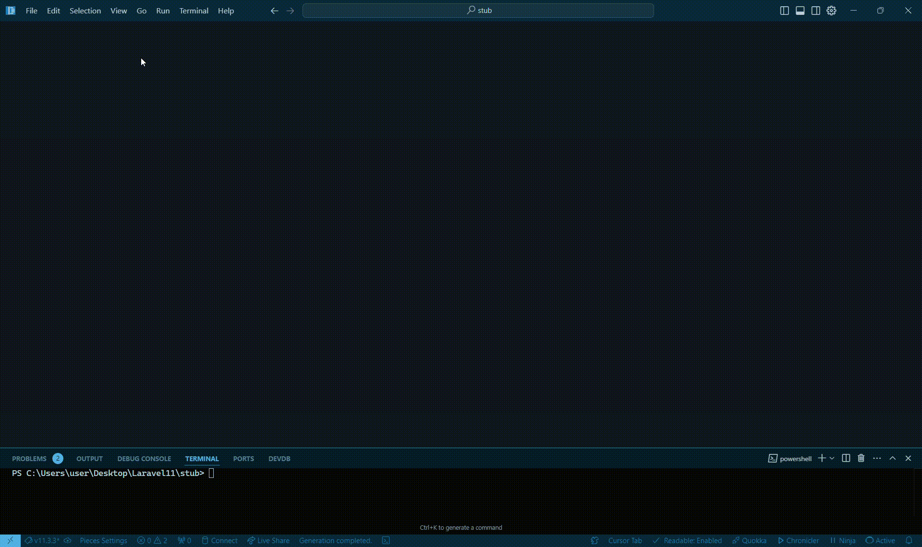Switch to the DEBUG CONSOLE tab
This screenshot has width=922, height=547.
tap(144, 459)
